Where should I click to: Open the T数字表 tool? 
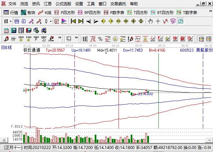[x=187, y=13]
